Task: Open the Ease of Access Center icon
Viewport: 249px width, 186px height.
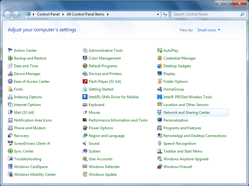Action: point(10,81)
